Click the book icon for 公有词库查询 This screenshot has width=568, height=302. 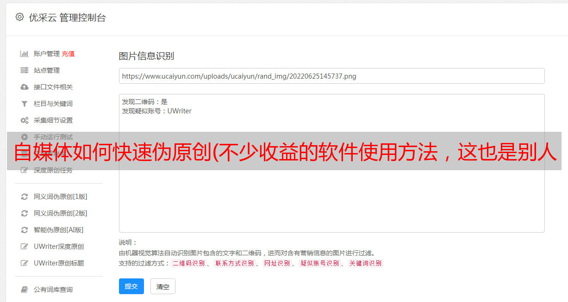[x=25, y=290]
